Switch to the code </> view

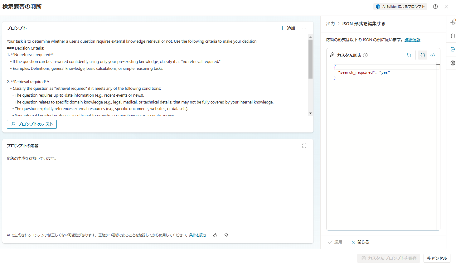pos(433,55)
